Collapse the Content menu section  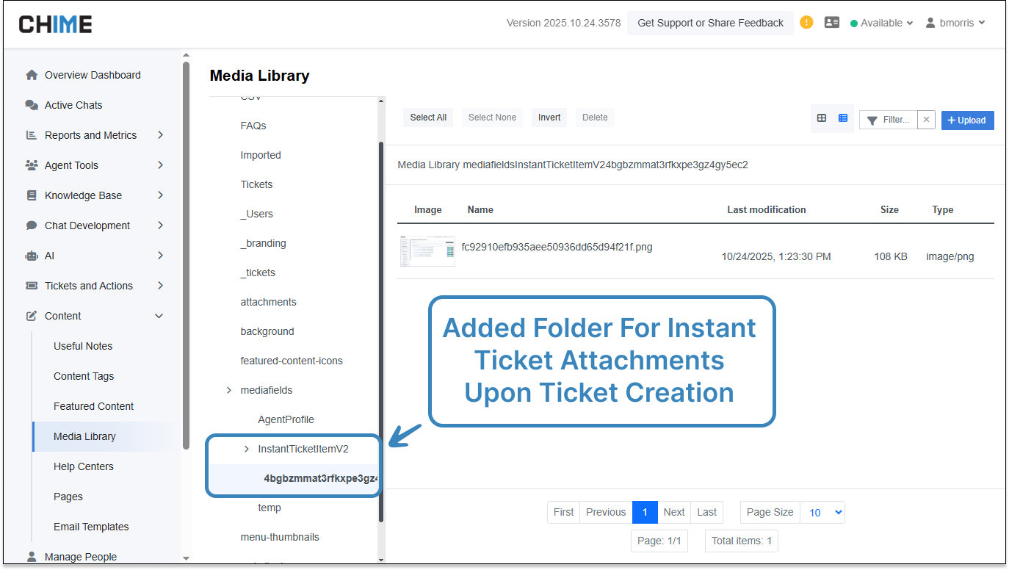(x=159, y=316)
